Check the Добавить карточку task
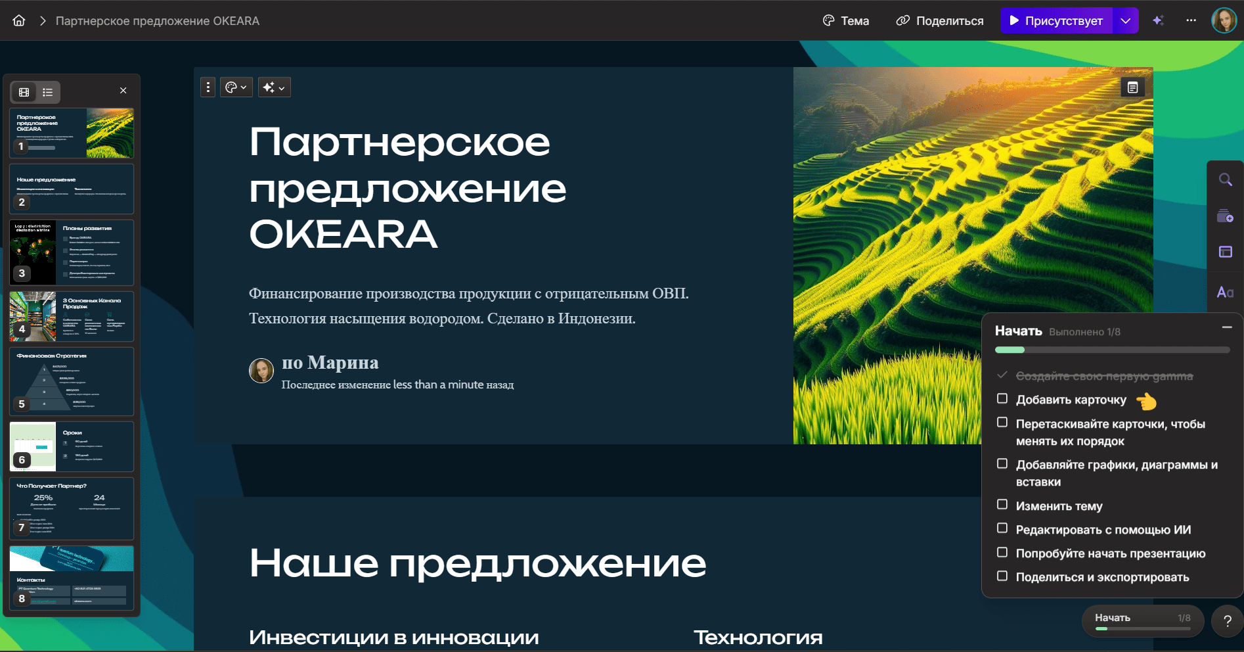The height and width of the screenshot is (652, 1244). pyautogui.click(x=1002, y=398)
